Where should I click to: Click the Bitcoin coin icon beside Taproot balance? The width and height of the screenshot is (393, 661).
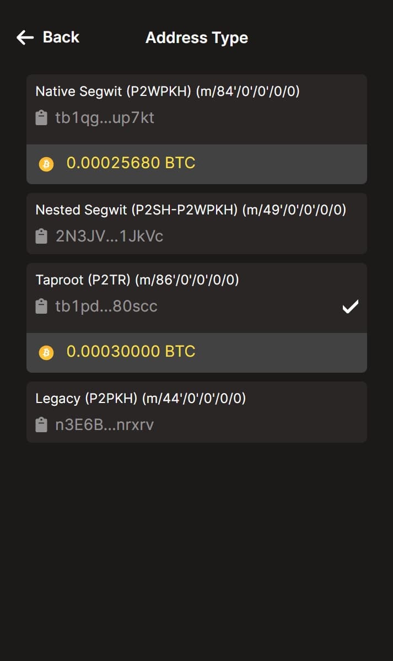tap(46, 352)
